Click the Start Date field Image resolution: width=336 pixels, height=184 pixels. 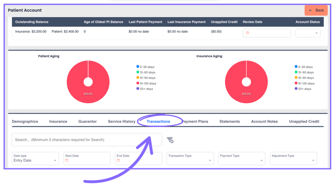pos(87,158)
